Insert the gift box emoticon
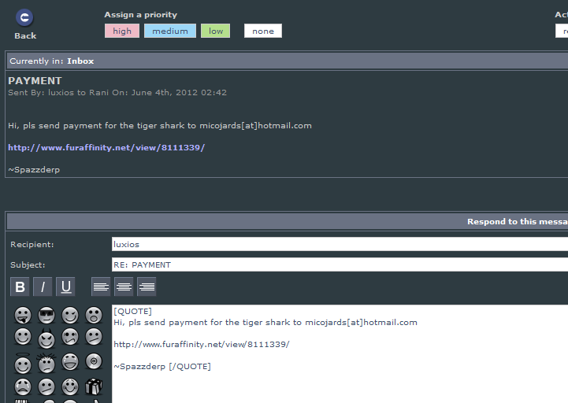Image resolution: width=568 pixels, height=403 pixels. pyautogui.click(x=94, y=387)
